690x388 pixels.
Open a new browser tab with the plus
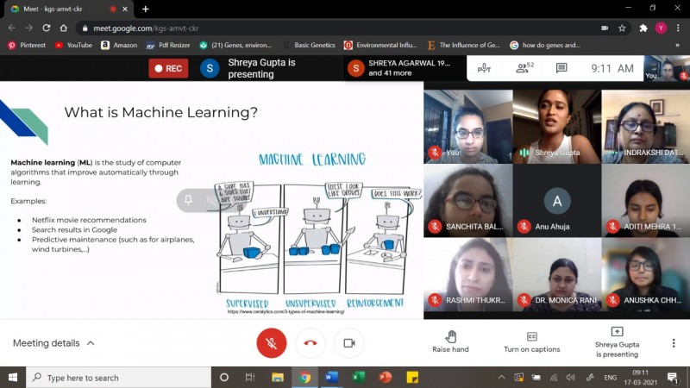(145, 9)
